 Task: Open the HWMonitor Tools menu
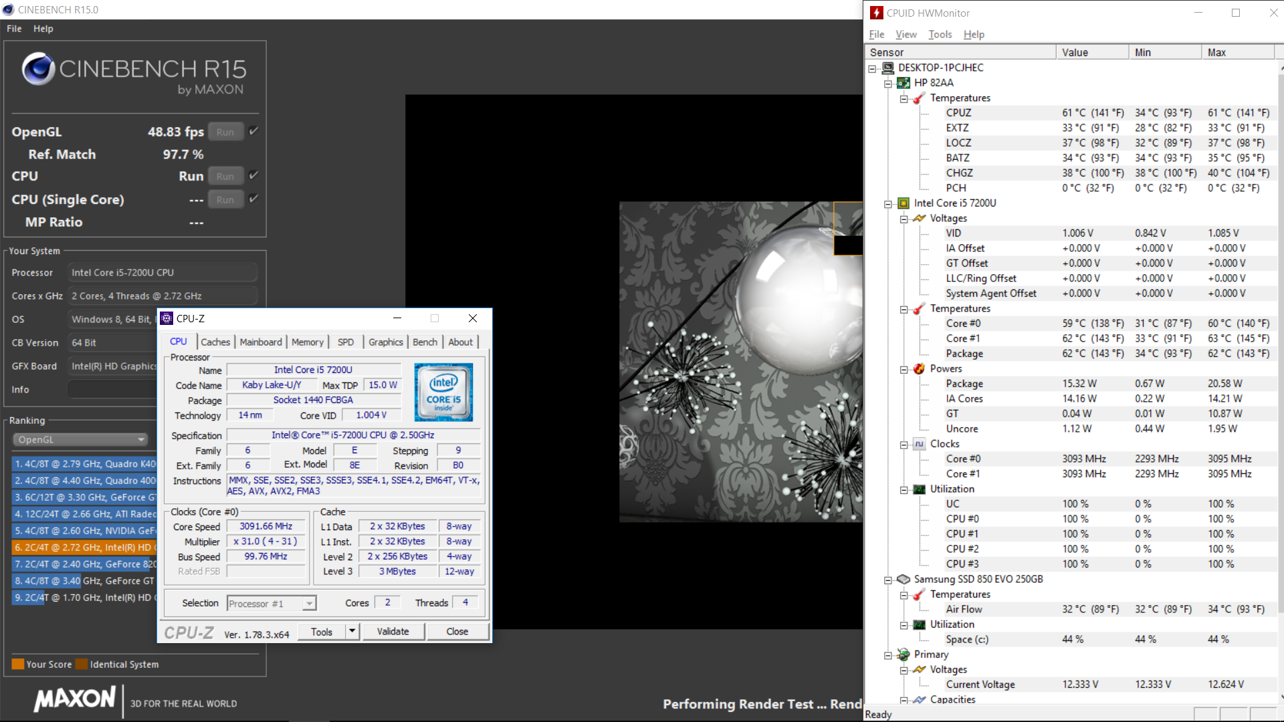[x=940, y=34]
